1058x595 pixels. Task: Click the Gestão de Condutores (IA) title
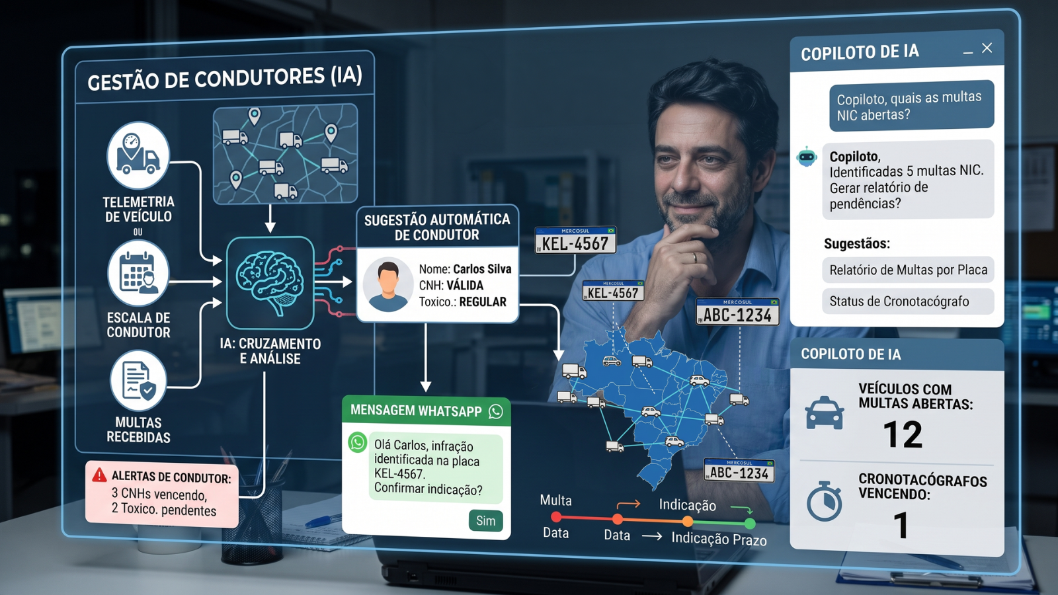tap(225, 78)
